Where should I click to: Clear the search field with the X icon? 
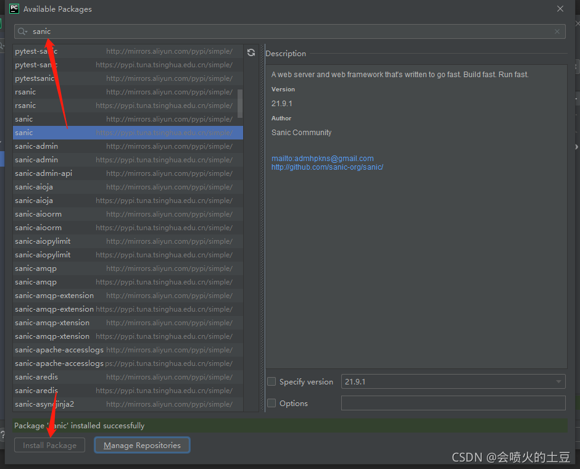tap(557, 31)
